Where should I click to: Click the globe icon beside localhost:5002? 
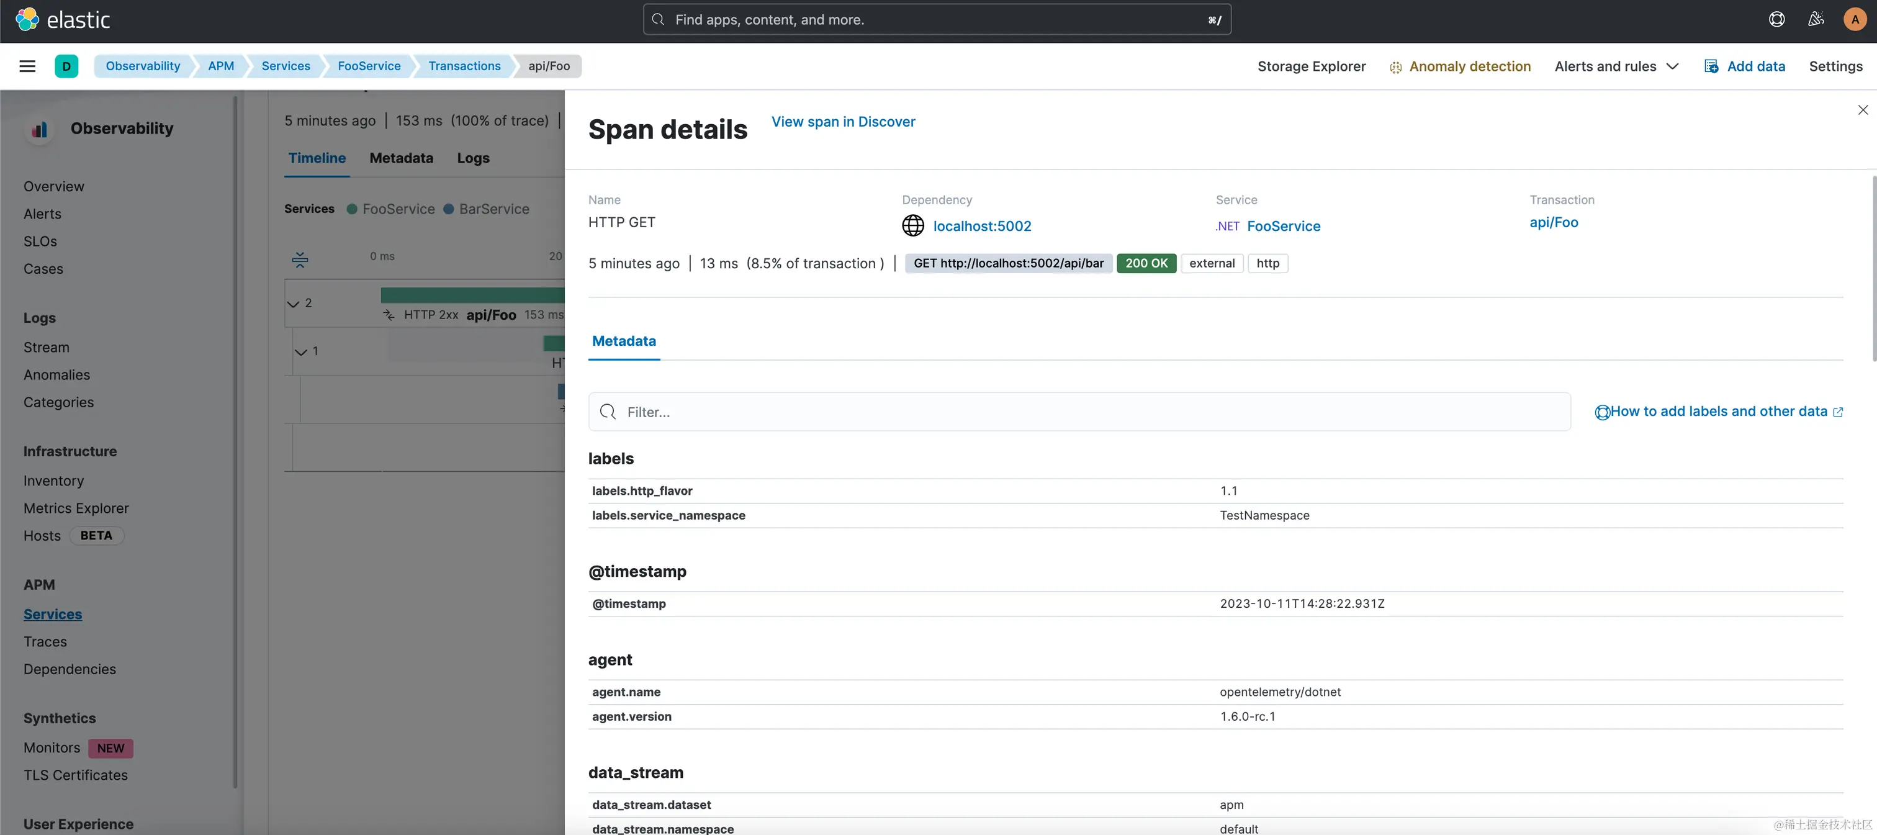[913, 226]
